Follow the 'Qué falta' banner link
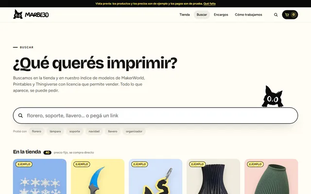 (209, 3)
